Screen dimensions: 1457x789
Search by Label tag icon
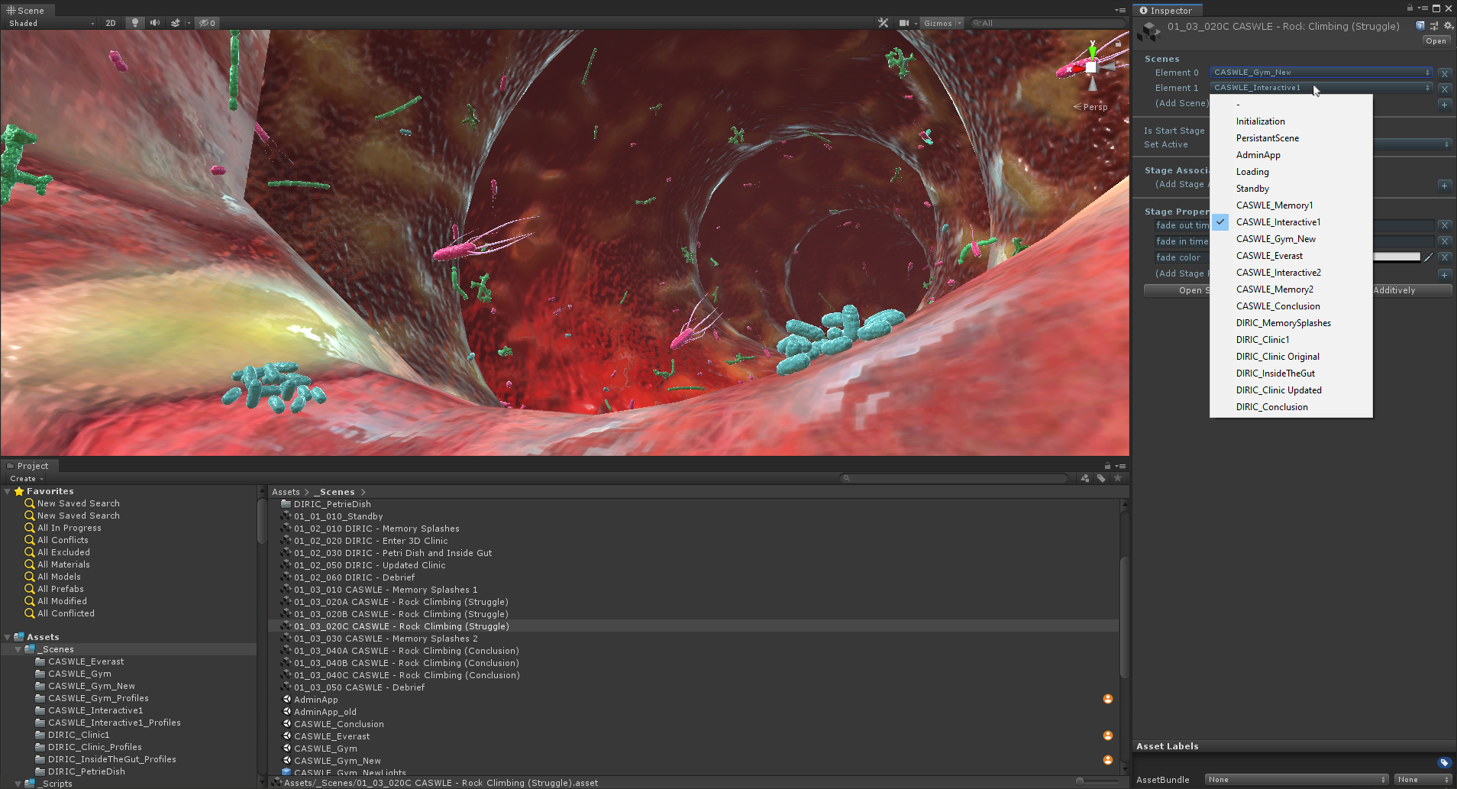click(x=1101, y=478)
